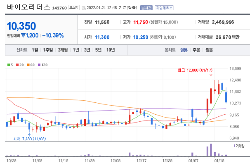Click the low price value 10,250
250x167 pixels.
[x=141, y=37]
